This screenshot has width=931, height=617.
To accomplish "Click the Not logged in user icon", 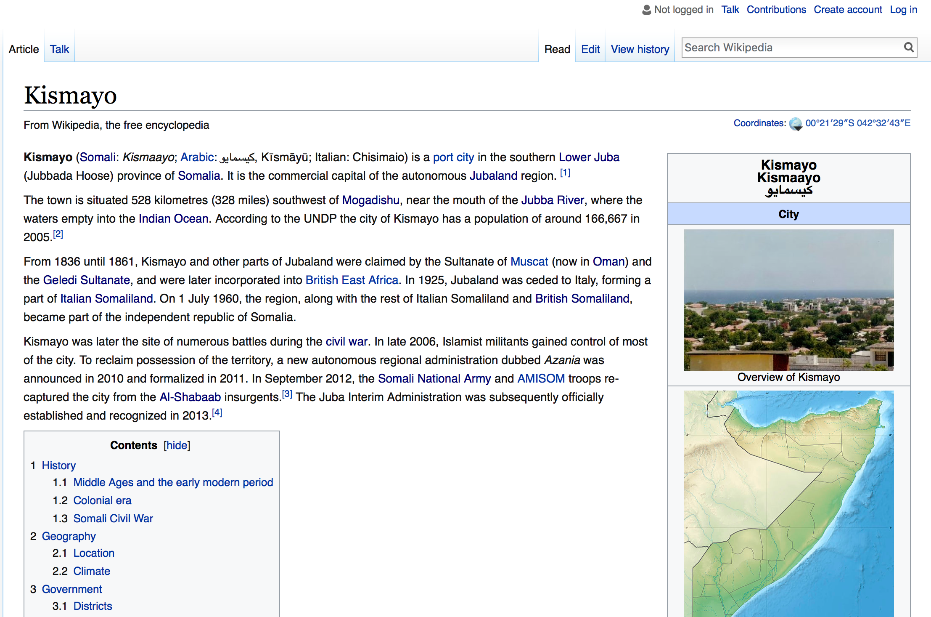I will [647, 10].
